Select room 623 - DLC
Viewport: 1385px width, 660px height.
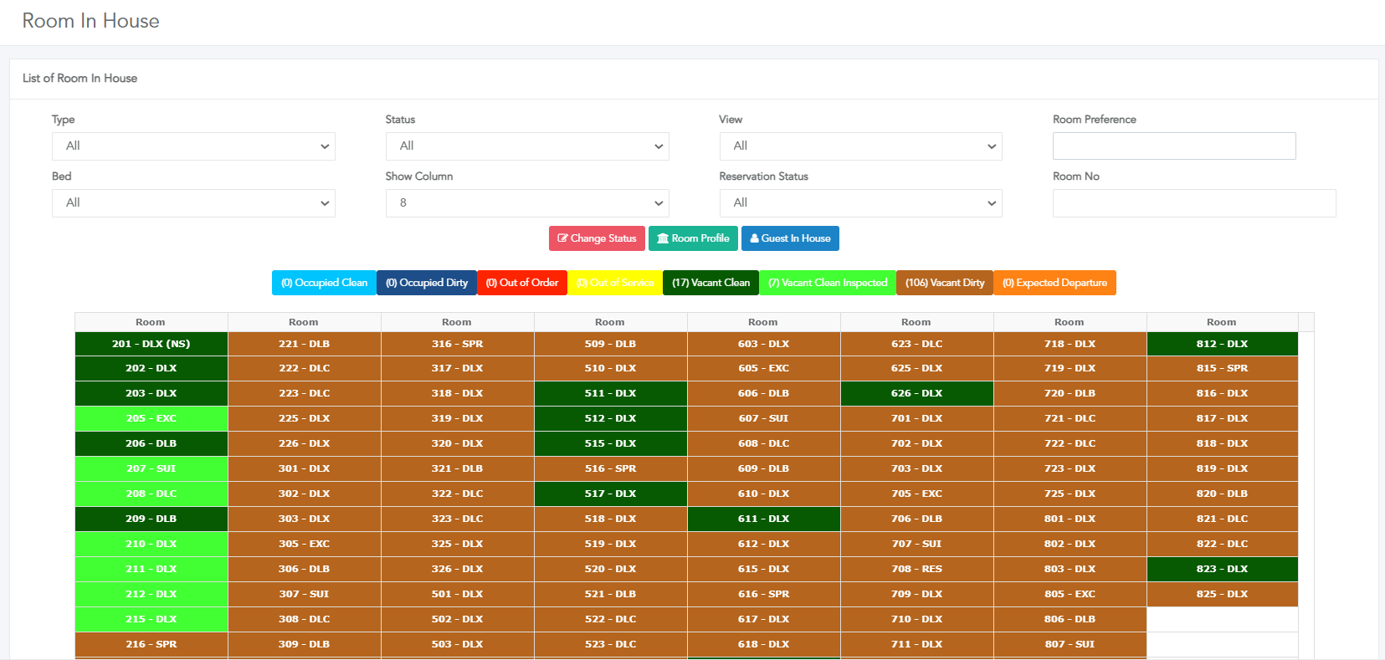point(917,344)
